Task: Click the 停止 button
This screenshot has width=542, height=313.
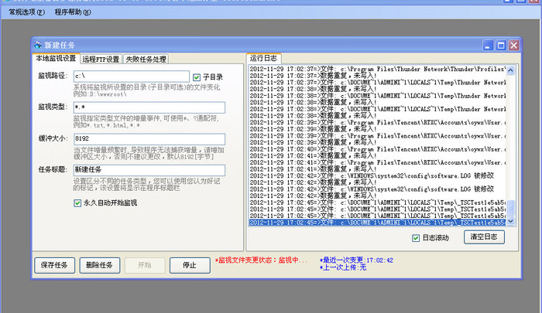Action: tap(190, 265)
